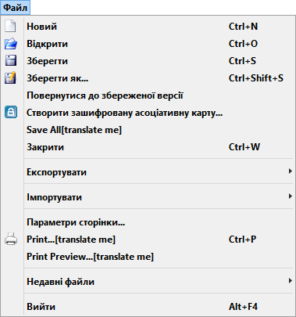296x317 pixels.
Task: Click the padlock encrypted map icon
Action: click(x=11, y=112)
